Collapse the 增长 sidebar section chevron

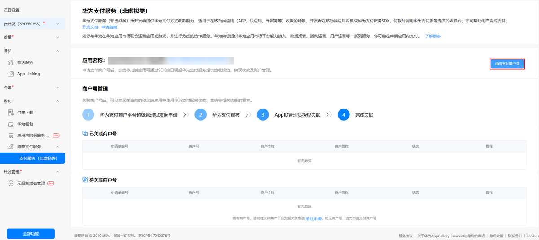click(57, 51)
